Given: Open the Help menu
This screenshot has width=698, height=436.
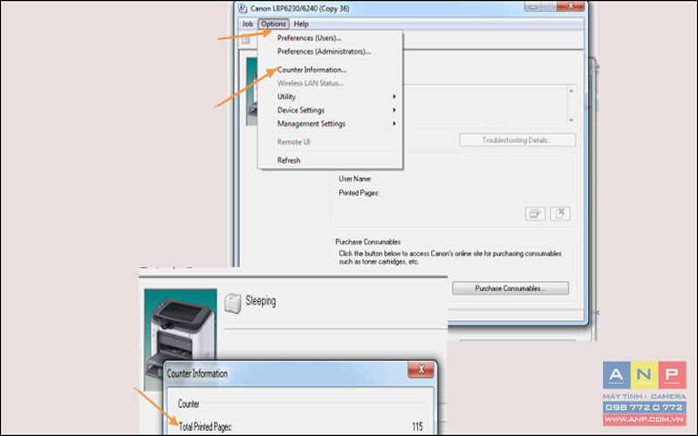Looking at the screenshot, I should pyautogui.click(x=301, y=24).
